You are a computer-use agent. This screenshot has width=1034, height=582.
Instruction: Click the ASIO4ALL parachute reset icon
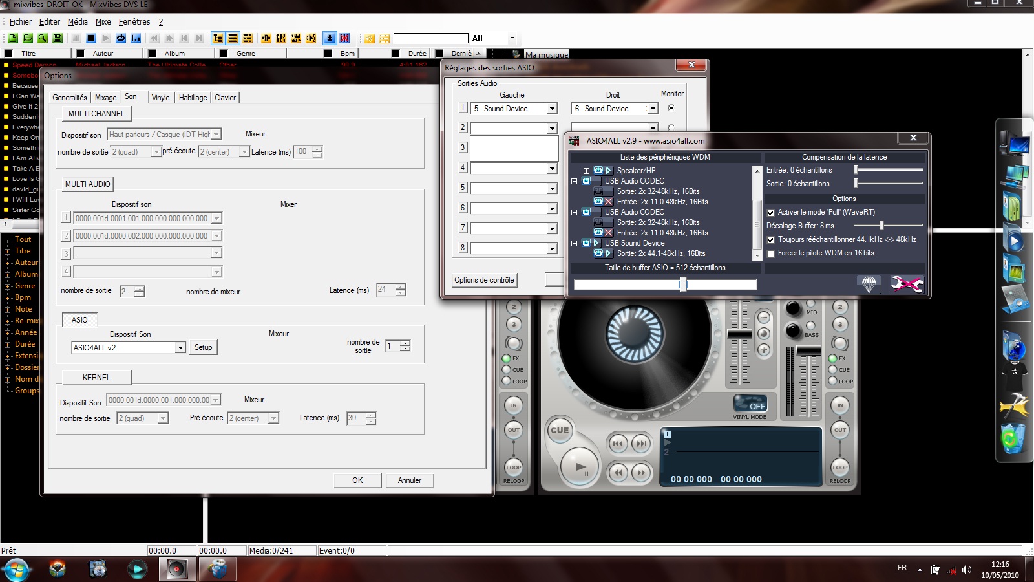[869, 284]
